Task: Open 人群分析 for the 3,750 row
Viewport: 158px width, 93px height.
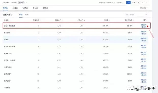Action: click(143, 82)
